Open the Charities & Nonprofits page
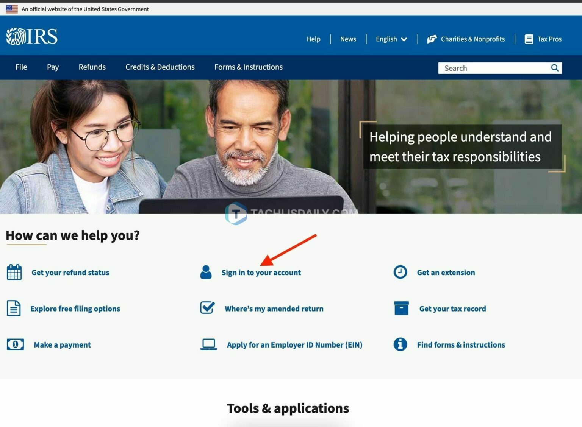This screenshot has width=582, height=427. click(x=472, y=39)
